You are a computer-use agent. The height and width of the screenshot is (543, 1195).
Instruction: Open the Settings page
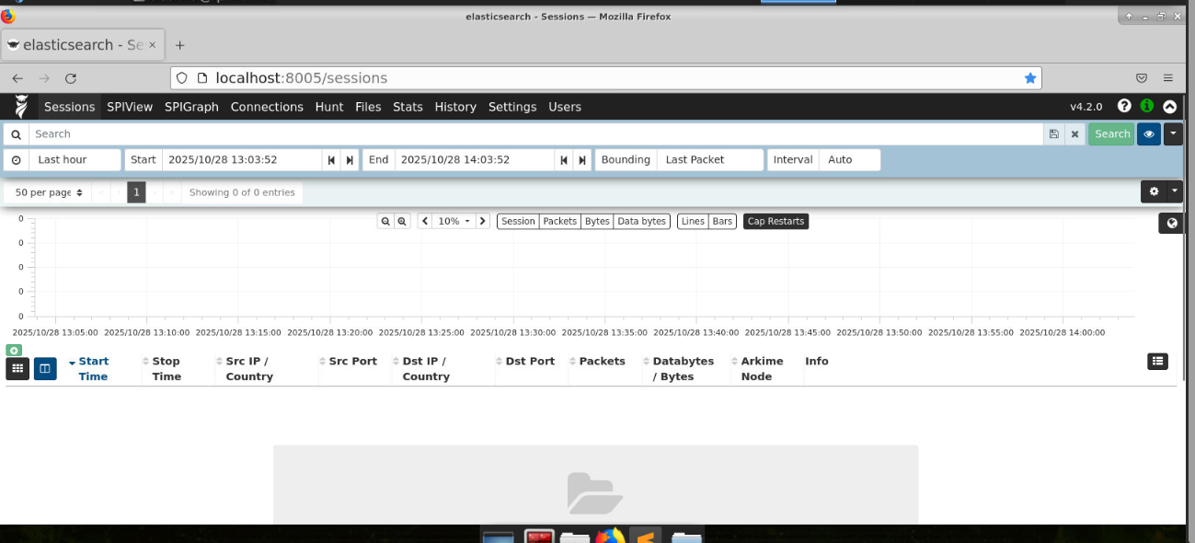(x=512, y=107)
